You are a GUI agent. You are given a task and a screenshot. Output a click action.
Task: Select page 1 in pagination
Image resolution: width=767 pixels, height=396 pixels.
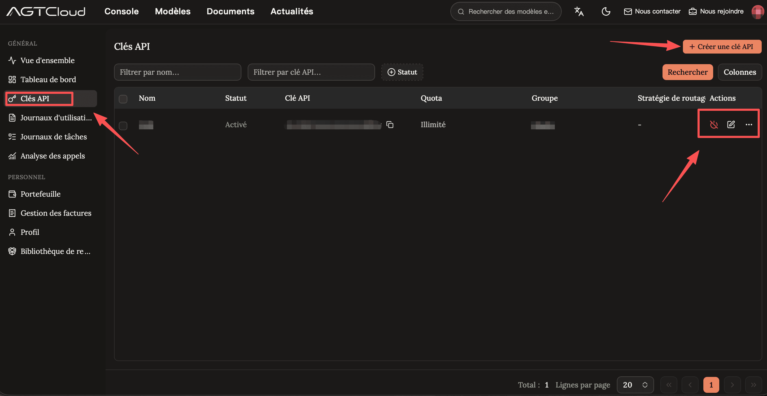click(711, 385)
